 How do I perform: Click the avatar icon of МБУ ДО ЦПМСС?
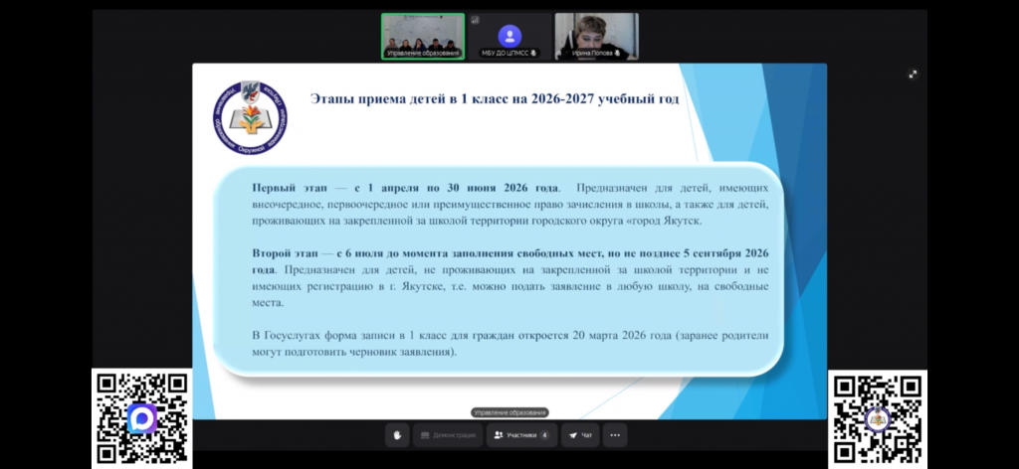pos(509,35)
